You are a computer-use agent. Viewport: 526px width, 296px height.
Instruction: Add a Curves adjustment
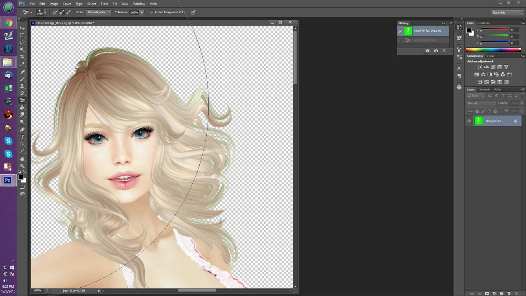tap(493, 67)
